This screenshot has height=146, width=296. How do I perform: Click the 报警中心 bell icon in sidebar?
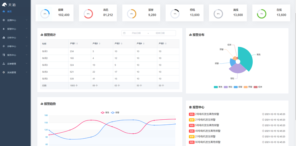[x=4, y=29]
